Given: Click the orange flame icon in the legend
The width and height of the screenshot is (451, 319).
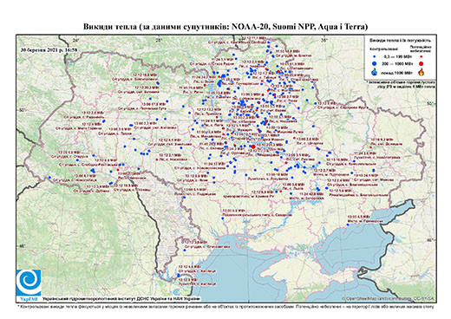Looking at the screenshot, I should tap(421, 72).
